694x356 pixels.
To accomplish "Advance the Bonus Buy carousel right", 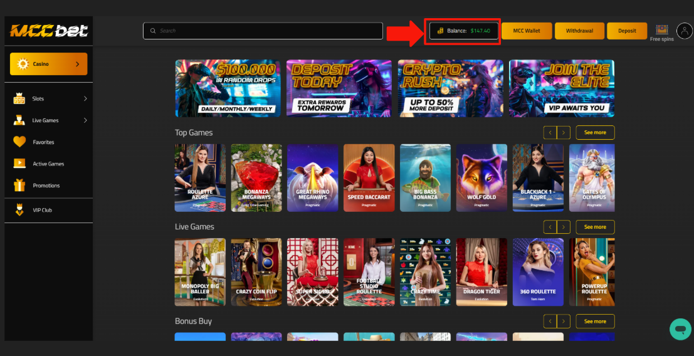I will [564, 321].
